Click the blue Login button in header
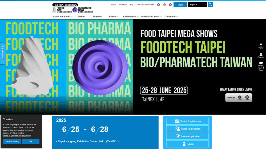The image size is (266, 149). click(x=180, y=5)
